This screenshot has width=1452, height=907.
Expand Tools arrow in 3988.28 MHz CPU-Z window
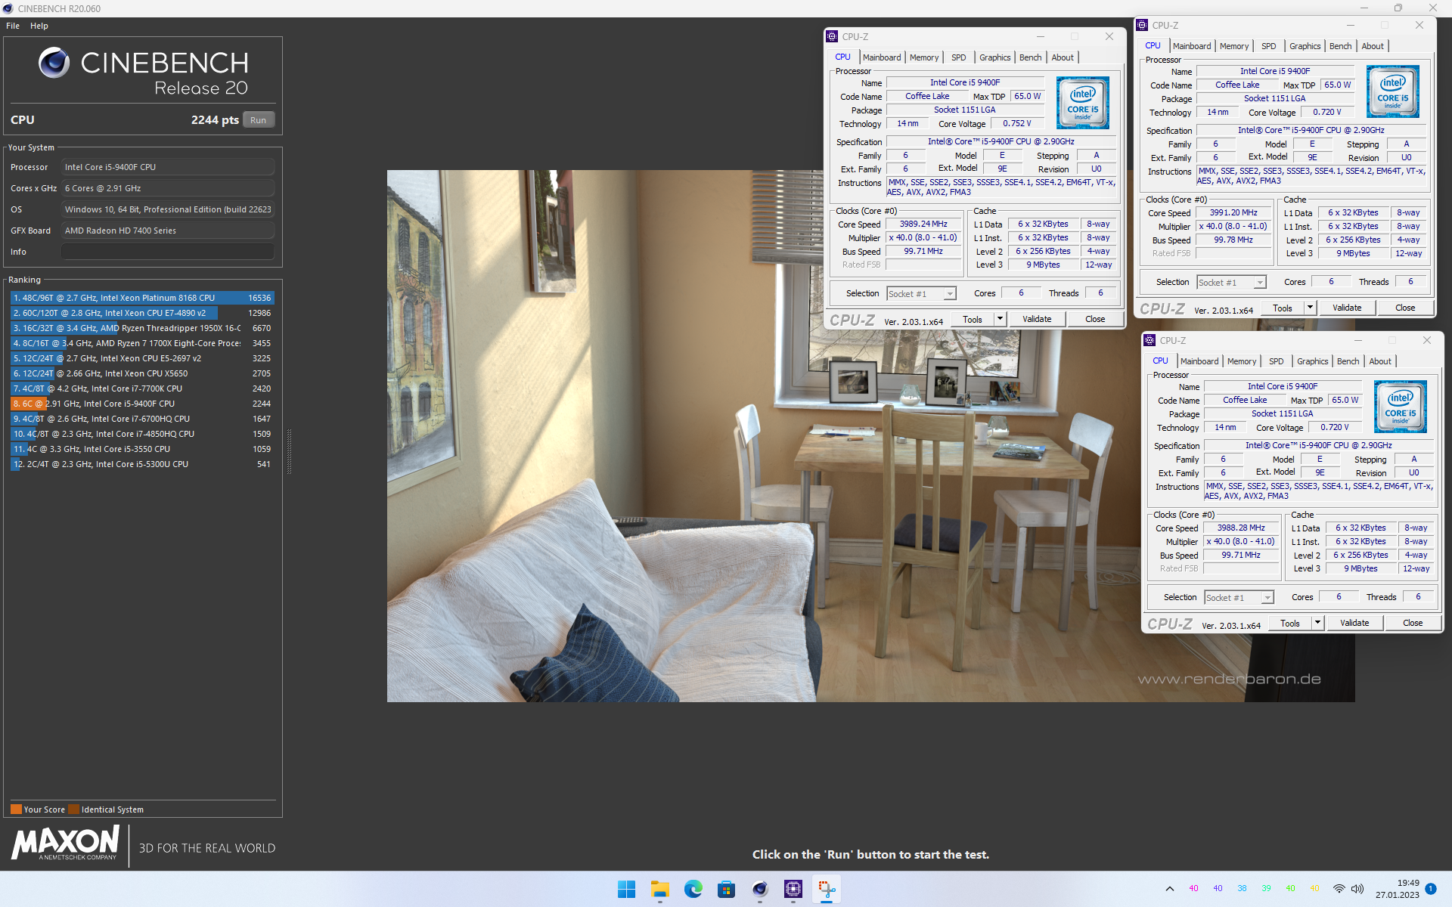click(1317, 623)
